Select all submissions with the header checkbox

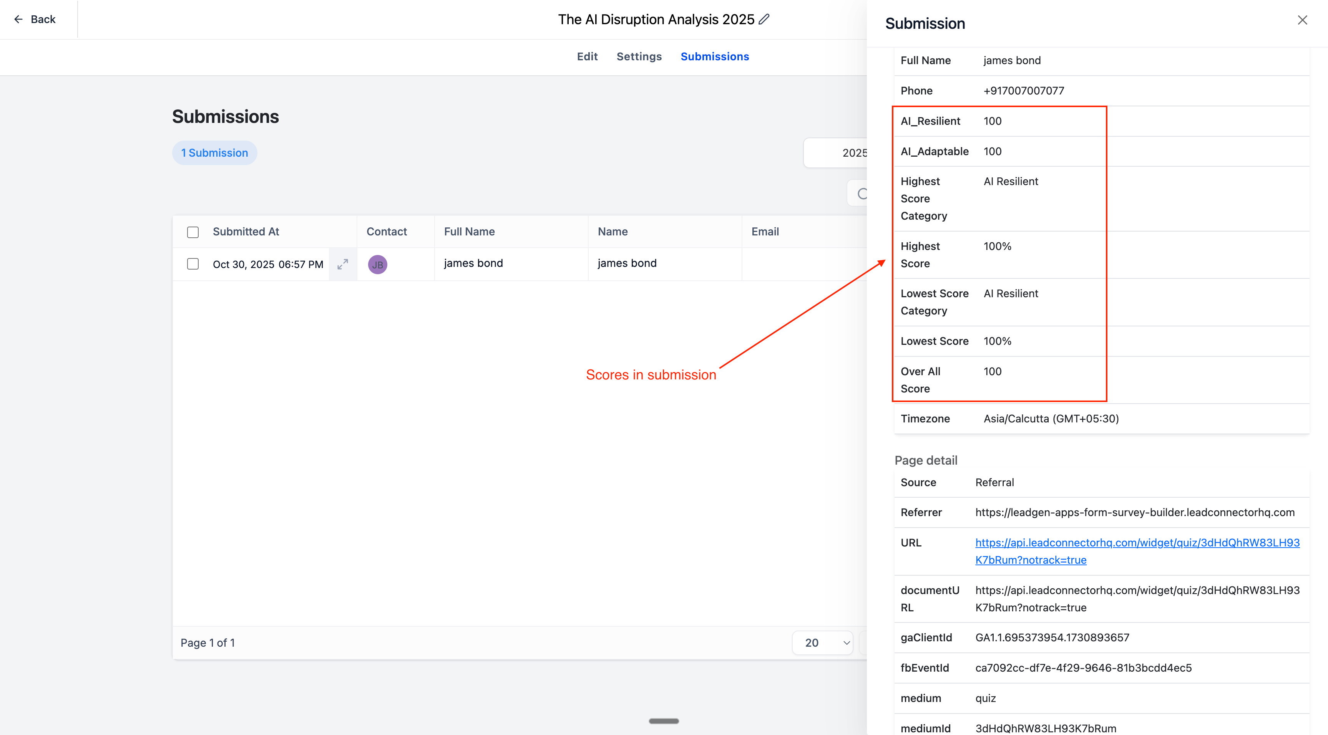193,232
